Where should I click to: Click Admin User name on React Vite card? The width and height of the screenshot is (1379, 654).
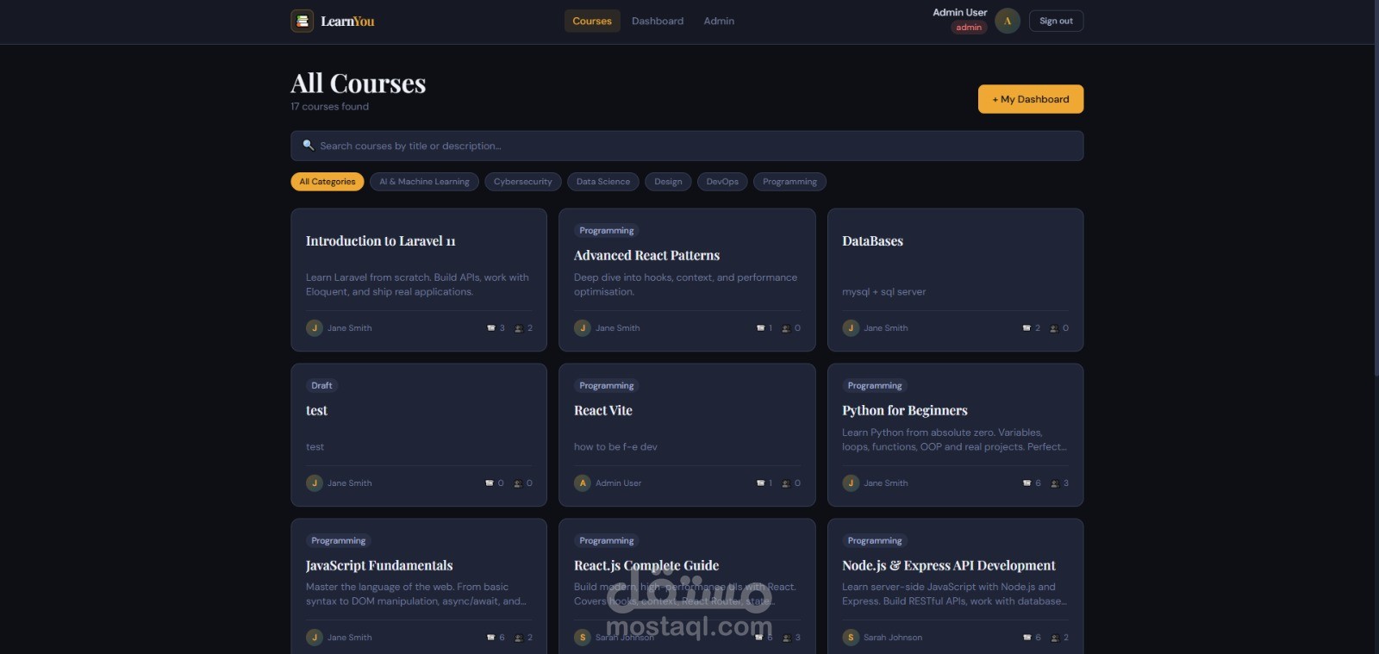618,483
